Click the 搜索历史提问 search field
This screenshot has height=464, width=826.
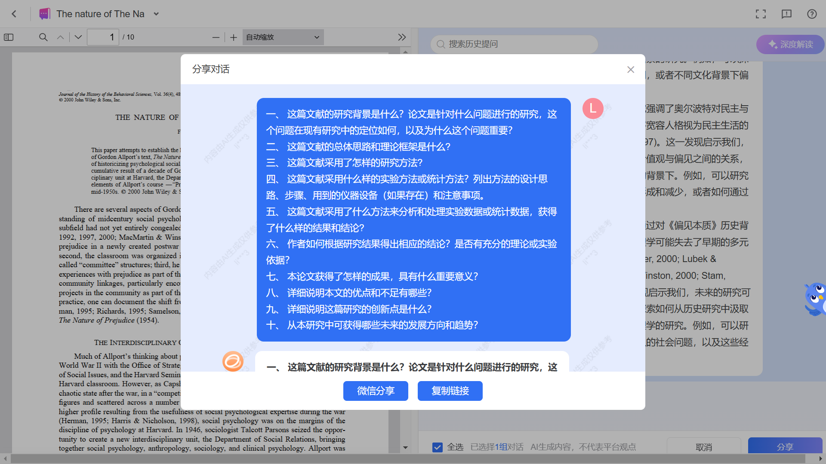[513, 44]
